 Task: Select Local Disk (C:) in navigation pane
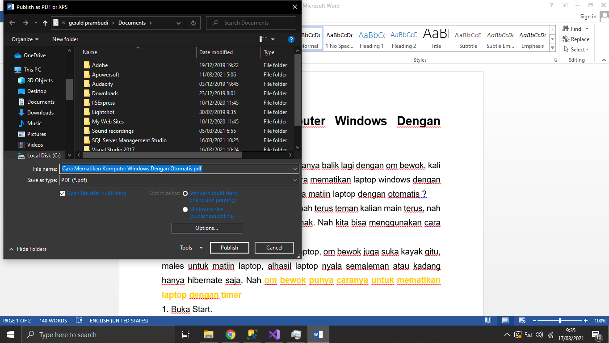pyautogui.click(x=39, y=156)
